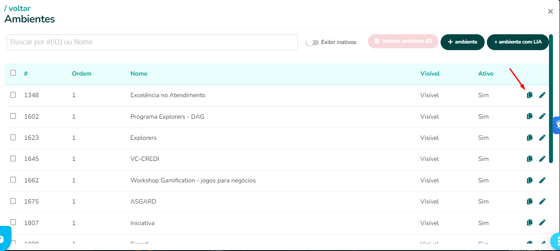Duplicate the Workshop Gamification environment
This screenshot has height=251, width=560.
tap(530, 180)
